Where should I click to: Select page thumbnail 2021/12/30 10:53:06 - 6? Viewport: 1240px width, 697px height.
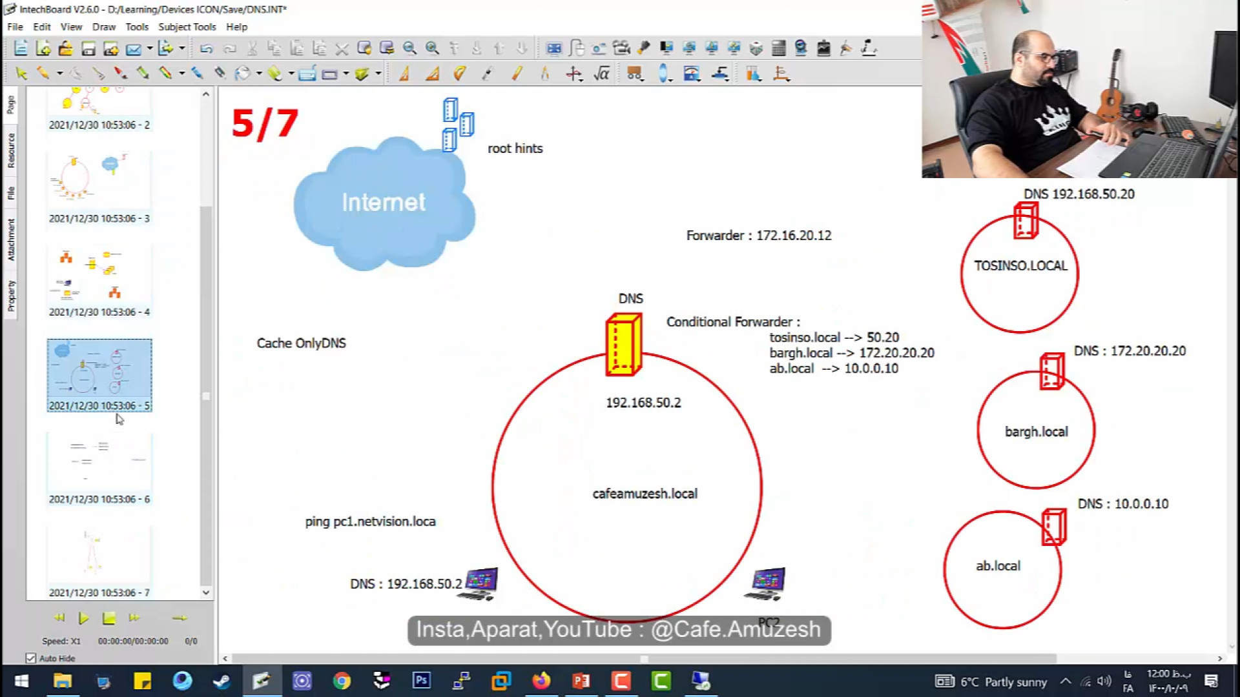pyautogui.click(x=99, y=469)
